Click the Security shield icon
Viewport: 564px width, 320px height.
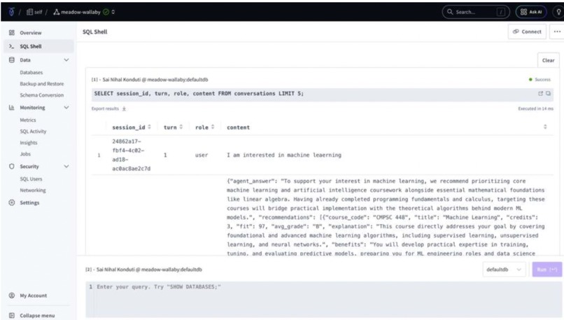(11, 166)
